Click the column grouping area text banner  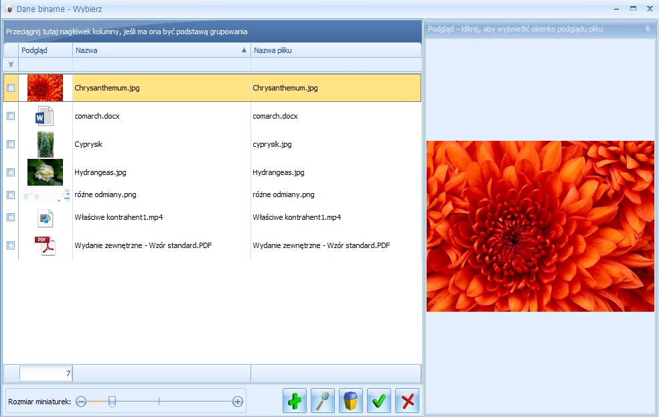(x=127, y=32)
